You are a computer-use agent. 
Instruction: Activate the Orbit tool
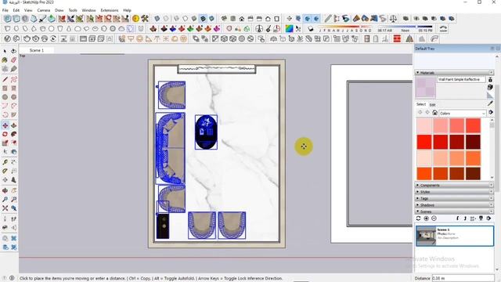[5, 190]
